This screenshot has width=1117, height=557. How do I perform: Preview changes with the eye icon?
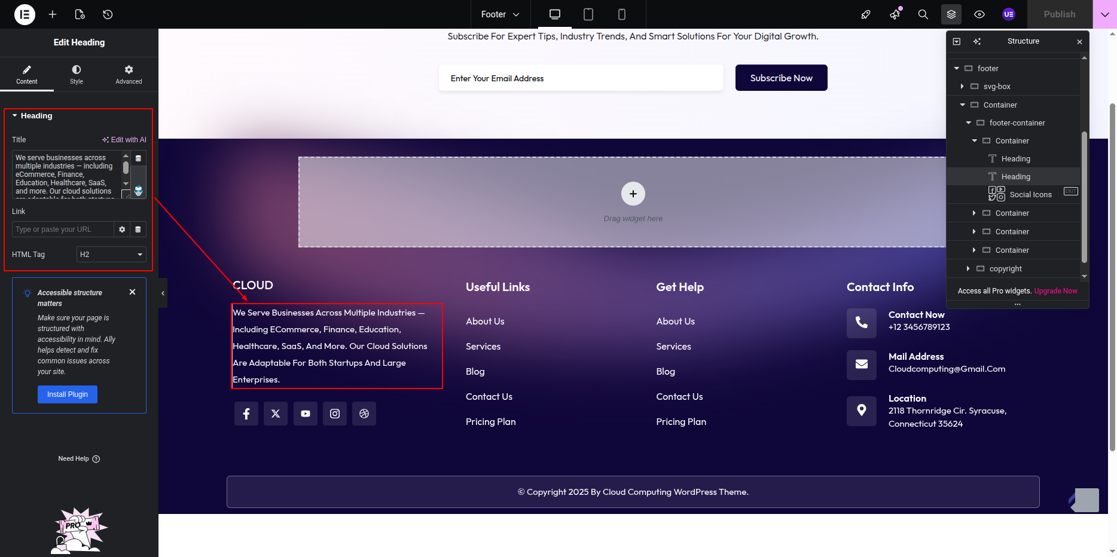tap(979, 14)
